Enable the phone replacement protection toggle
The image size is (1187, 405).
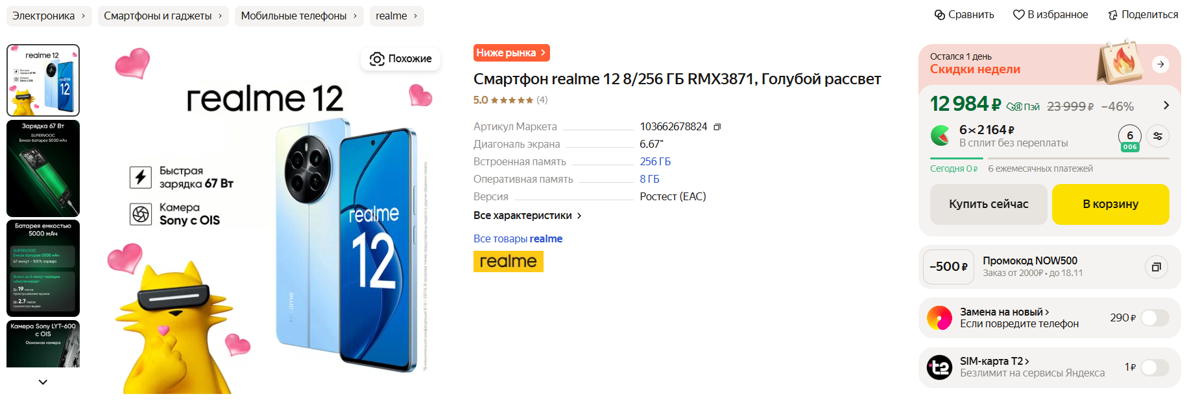pyautogui.click(x=1155, y=318)
